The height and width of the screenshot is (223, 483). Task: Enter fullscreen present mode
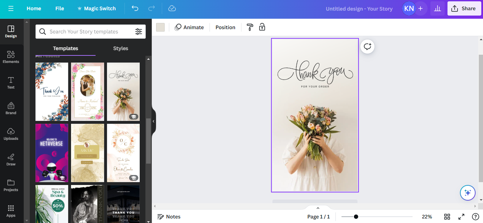point(461,217)
